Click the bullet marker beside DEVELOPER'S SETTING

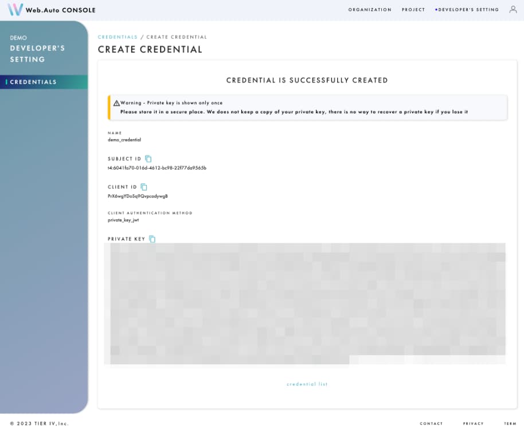tap(436, 9)
